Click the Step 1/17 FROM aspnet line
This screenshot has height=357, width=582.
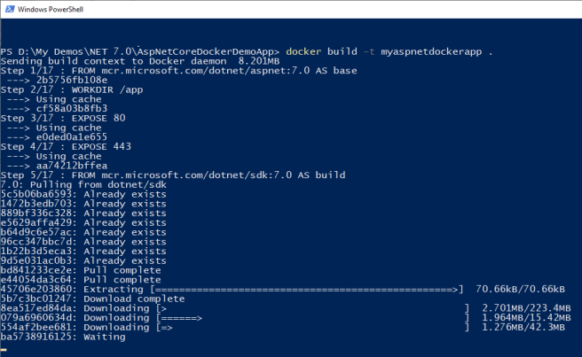pyautogui.click(x=178, y=71)
